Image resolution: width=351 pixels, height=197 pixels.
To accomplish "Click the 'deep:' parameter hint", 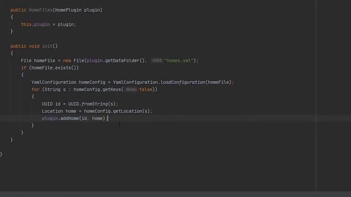I will click(x=131, y=89).
